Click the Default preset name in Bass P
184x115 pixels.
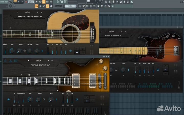(112, 31)
